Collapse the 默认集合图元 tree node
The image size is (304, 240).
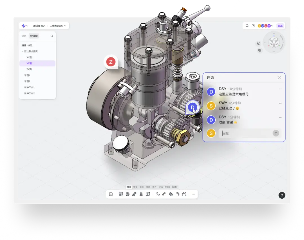click(23, 51)
